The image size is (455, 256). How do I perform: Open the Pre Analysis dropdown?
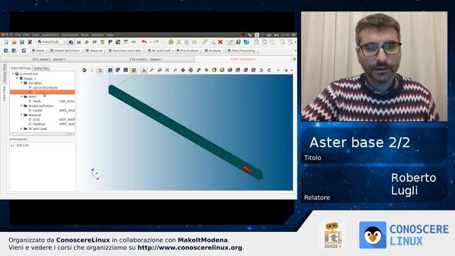pos(189,50)
